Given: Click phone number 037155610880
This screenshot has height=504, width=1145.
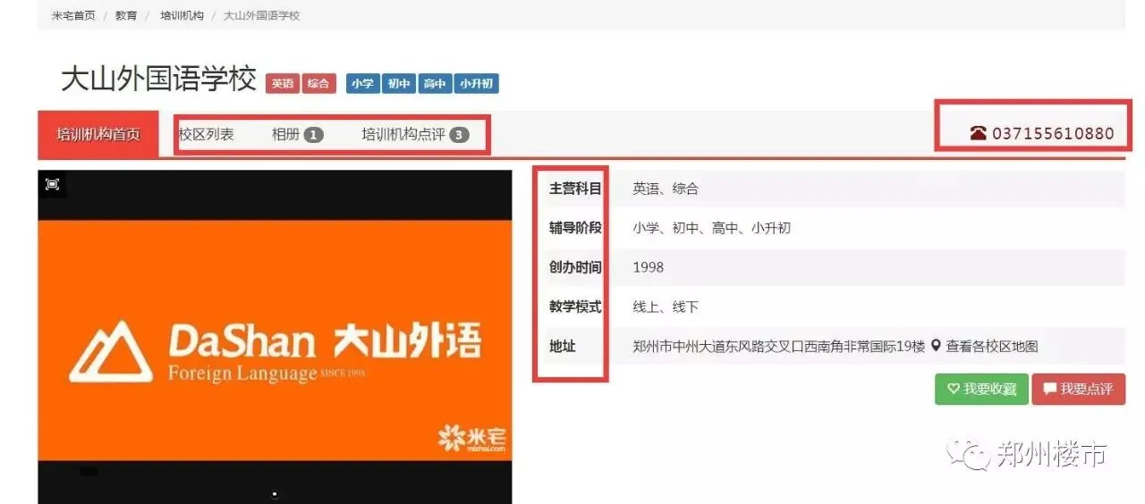Looking at the screenshot, I should click(x=1053, y=134).
